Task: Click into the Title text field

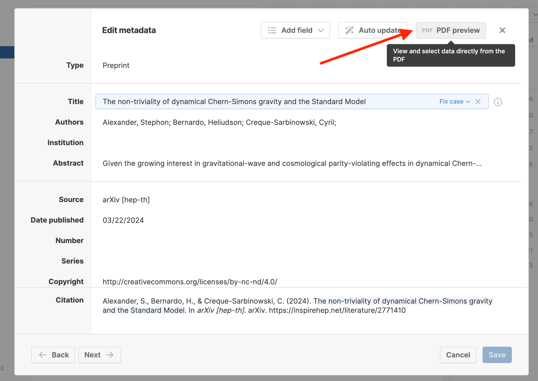Action: pos(267,102)
